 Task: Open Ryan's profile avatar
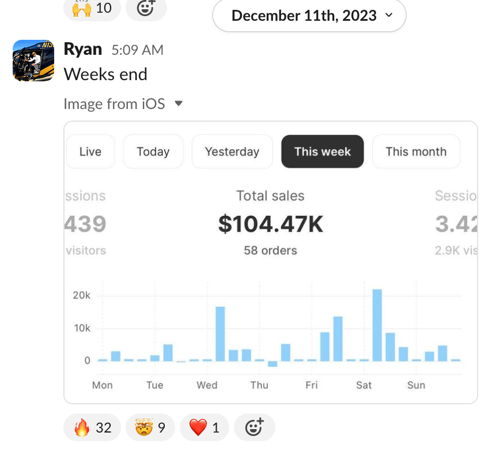coord(33,61)
